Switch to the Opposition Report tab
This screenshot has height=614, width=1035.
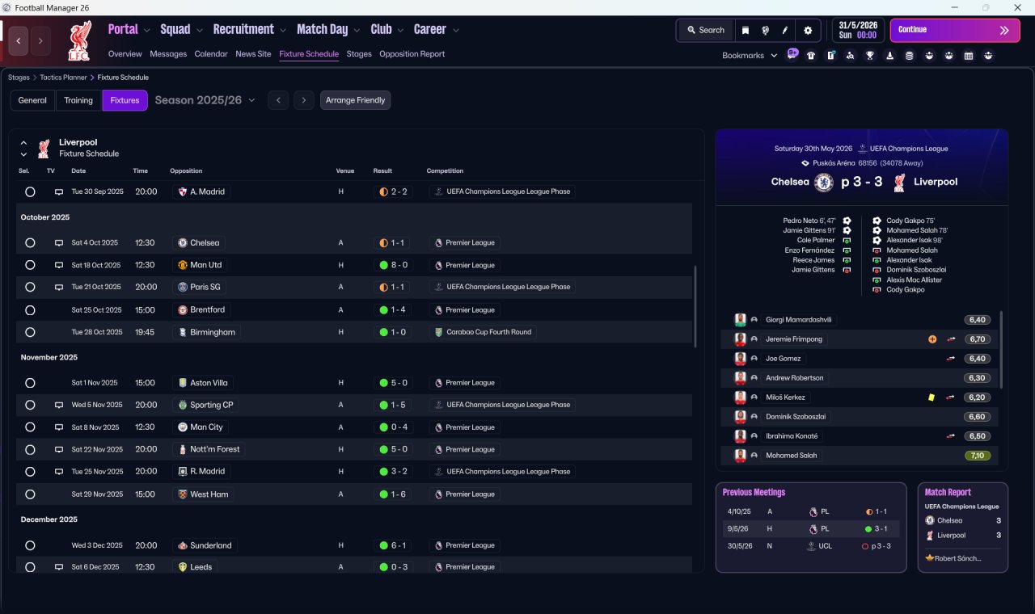click(x=412, y=54)
